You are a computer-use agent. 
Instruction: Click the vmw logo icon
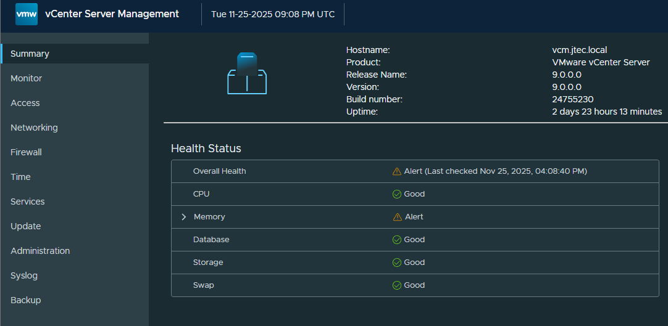coord(27,14)
